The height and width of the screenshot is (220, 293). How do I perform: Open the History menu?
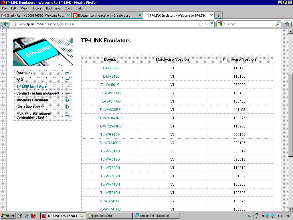(37, 8)
